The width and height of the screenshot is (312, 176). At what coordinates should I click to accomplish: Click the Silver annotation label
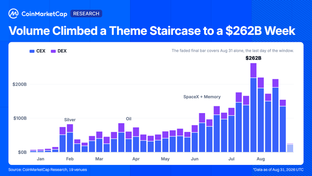tap(70, 120)
